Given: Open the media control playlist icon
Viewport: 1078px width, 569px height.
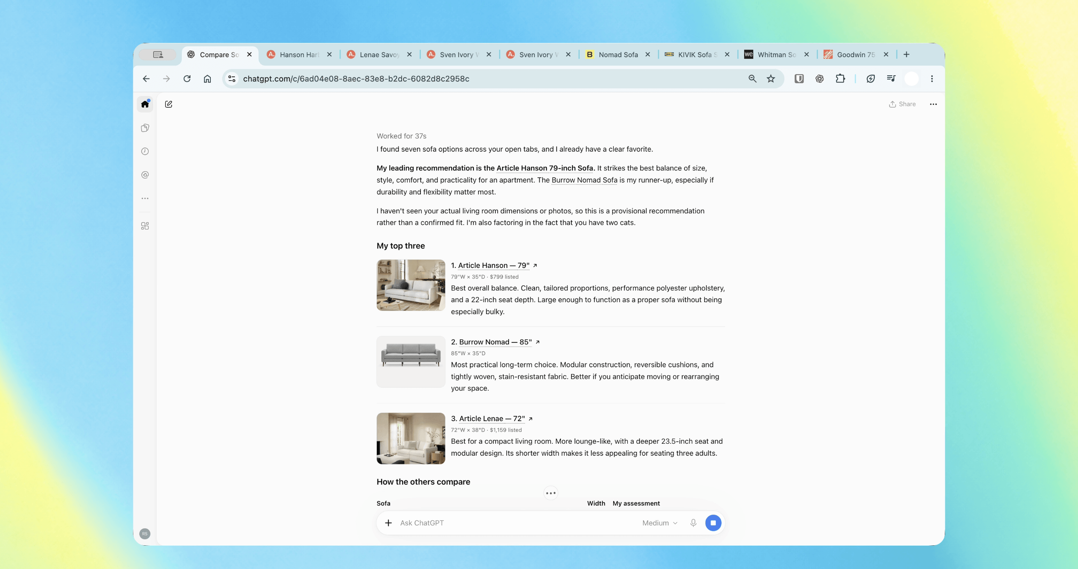Looking at the screenshot, I should 891,79.
